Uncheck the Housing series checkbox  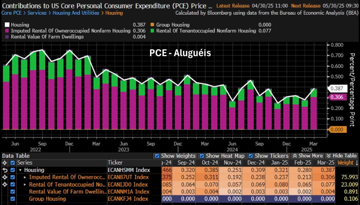12,170
